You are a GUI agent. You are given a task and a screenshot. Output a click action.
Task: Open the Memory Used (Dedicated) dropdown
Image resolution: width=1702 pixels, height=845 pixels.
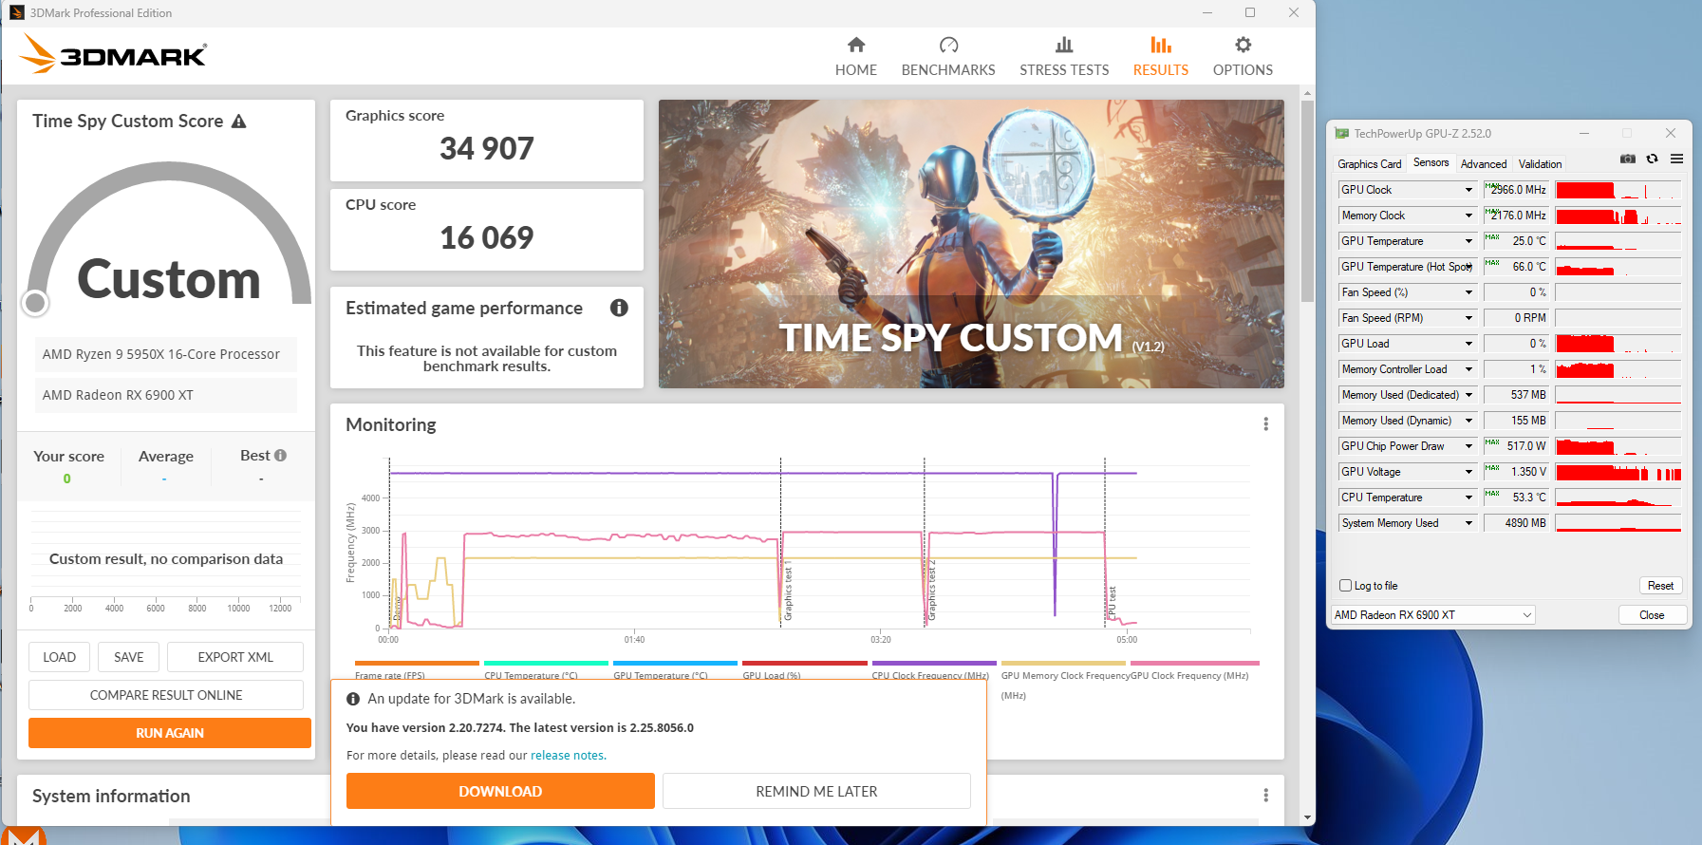pos(1468,395)
